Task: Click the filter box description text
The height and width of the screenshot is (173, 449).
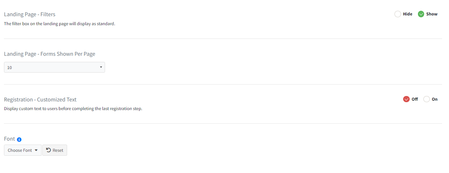Action: (x=60, y=24)
